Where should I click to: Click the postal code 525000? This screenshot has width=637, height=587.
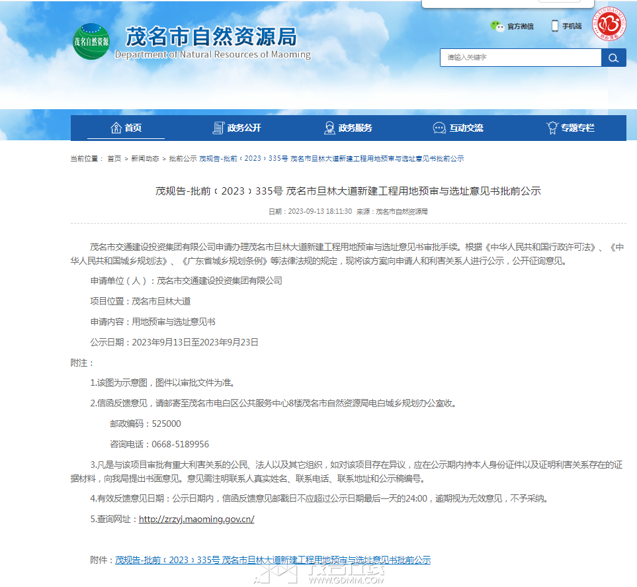pos(166,424)
